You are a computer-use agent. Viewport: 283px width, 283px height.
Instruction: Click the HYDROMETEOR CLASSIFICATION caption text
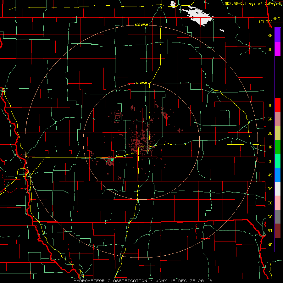pyautogui.click(x=110, y=281)
